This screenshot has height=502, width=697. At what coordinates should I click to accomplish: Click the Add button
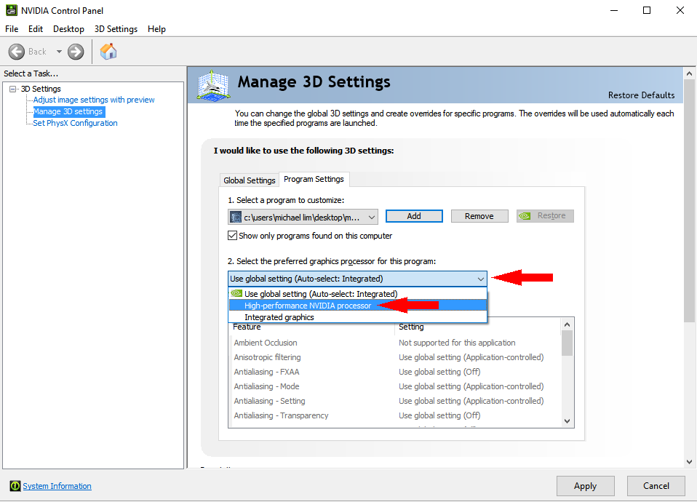(x=414, y=216)
